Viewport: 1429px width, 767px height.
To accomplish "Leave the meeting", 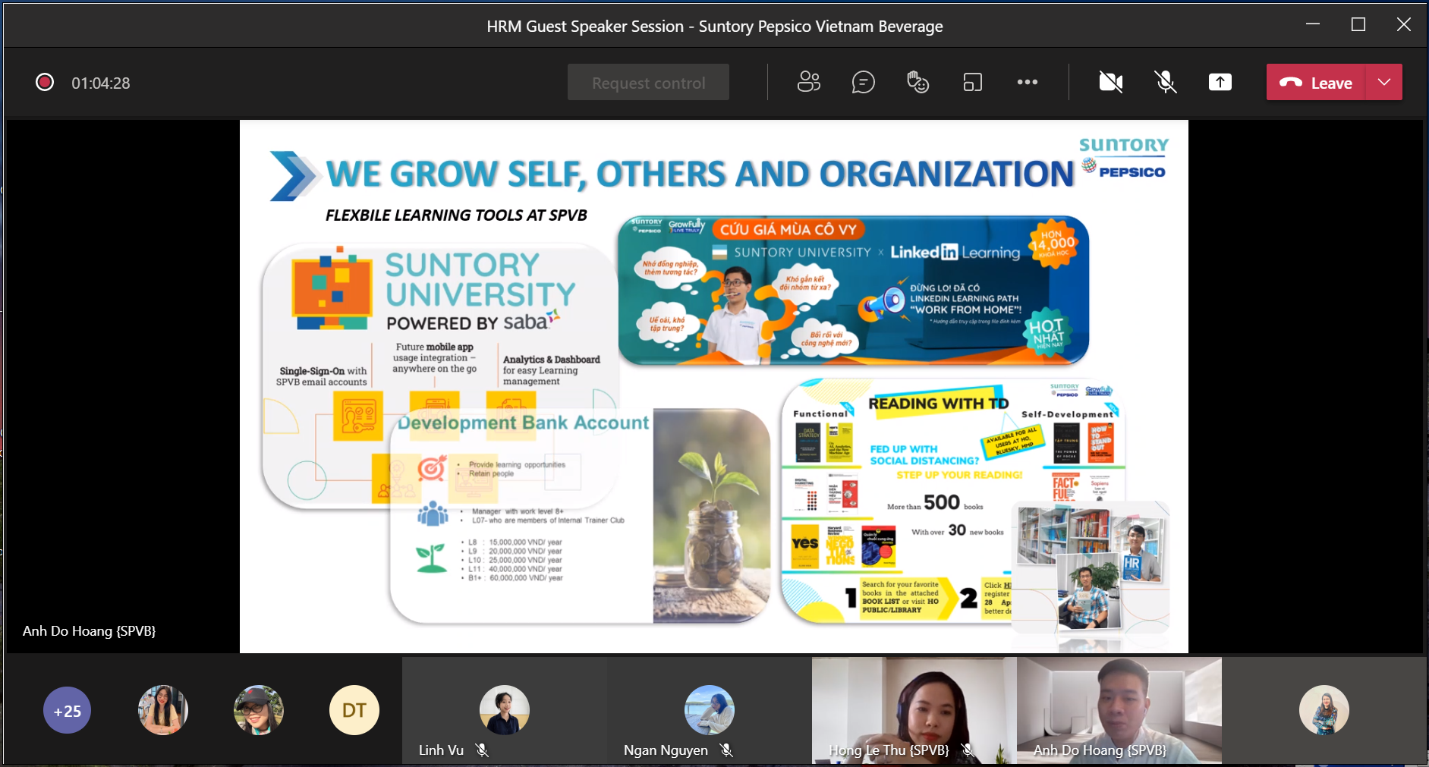I will click(1316, 82).
